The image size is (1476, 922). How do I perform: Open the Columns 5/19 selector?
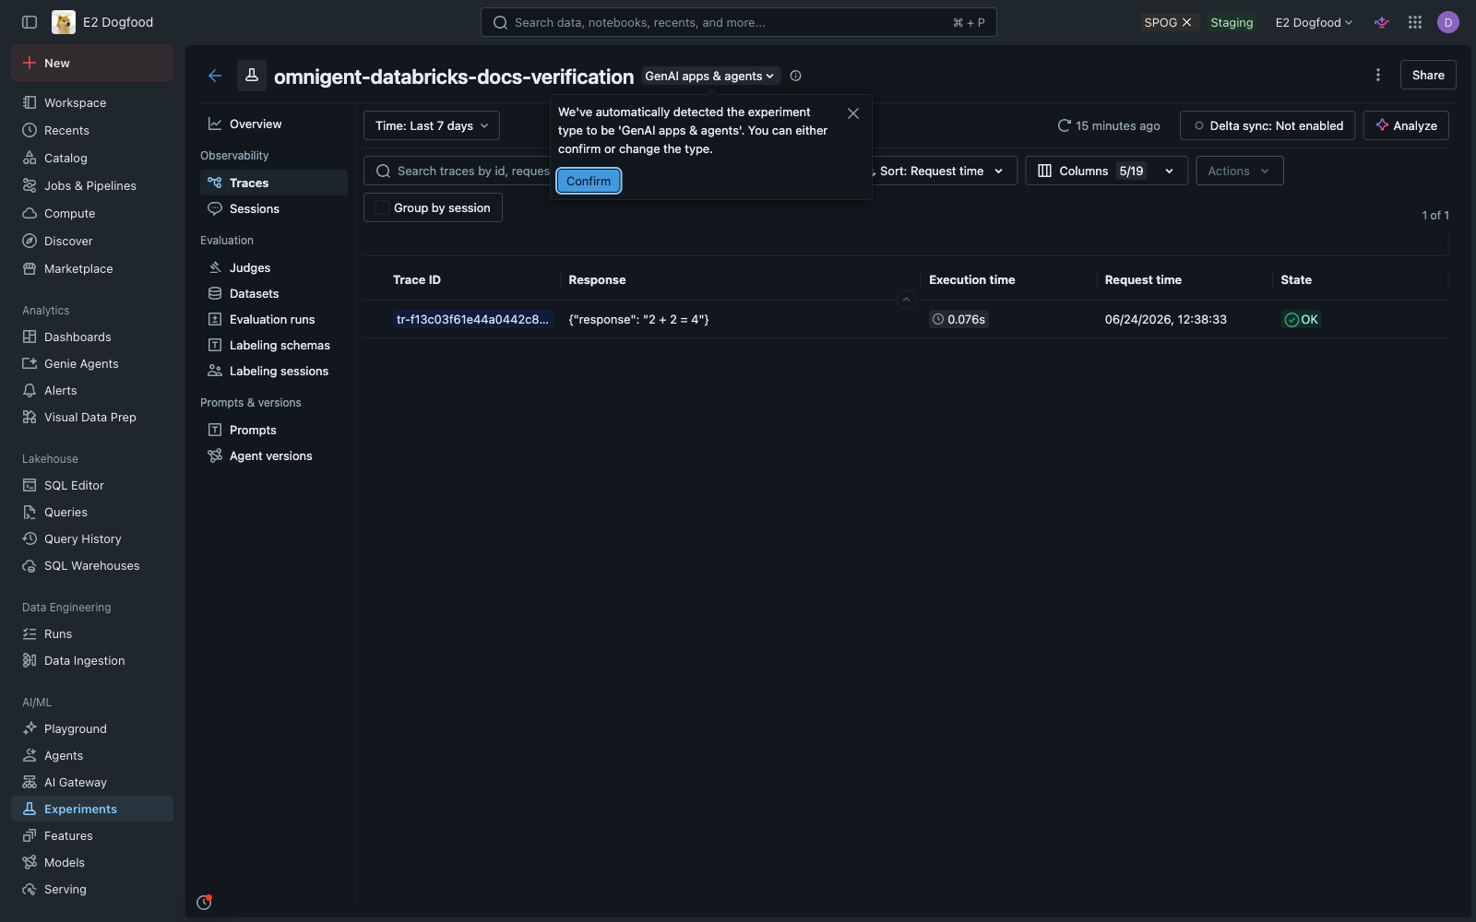pyautogui.click(x=1106, y=171)
